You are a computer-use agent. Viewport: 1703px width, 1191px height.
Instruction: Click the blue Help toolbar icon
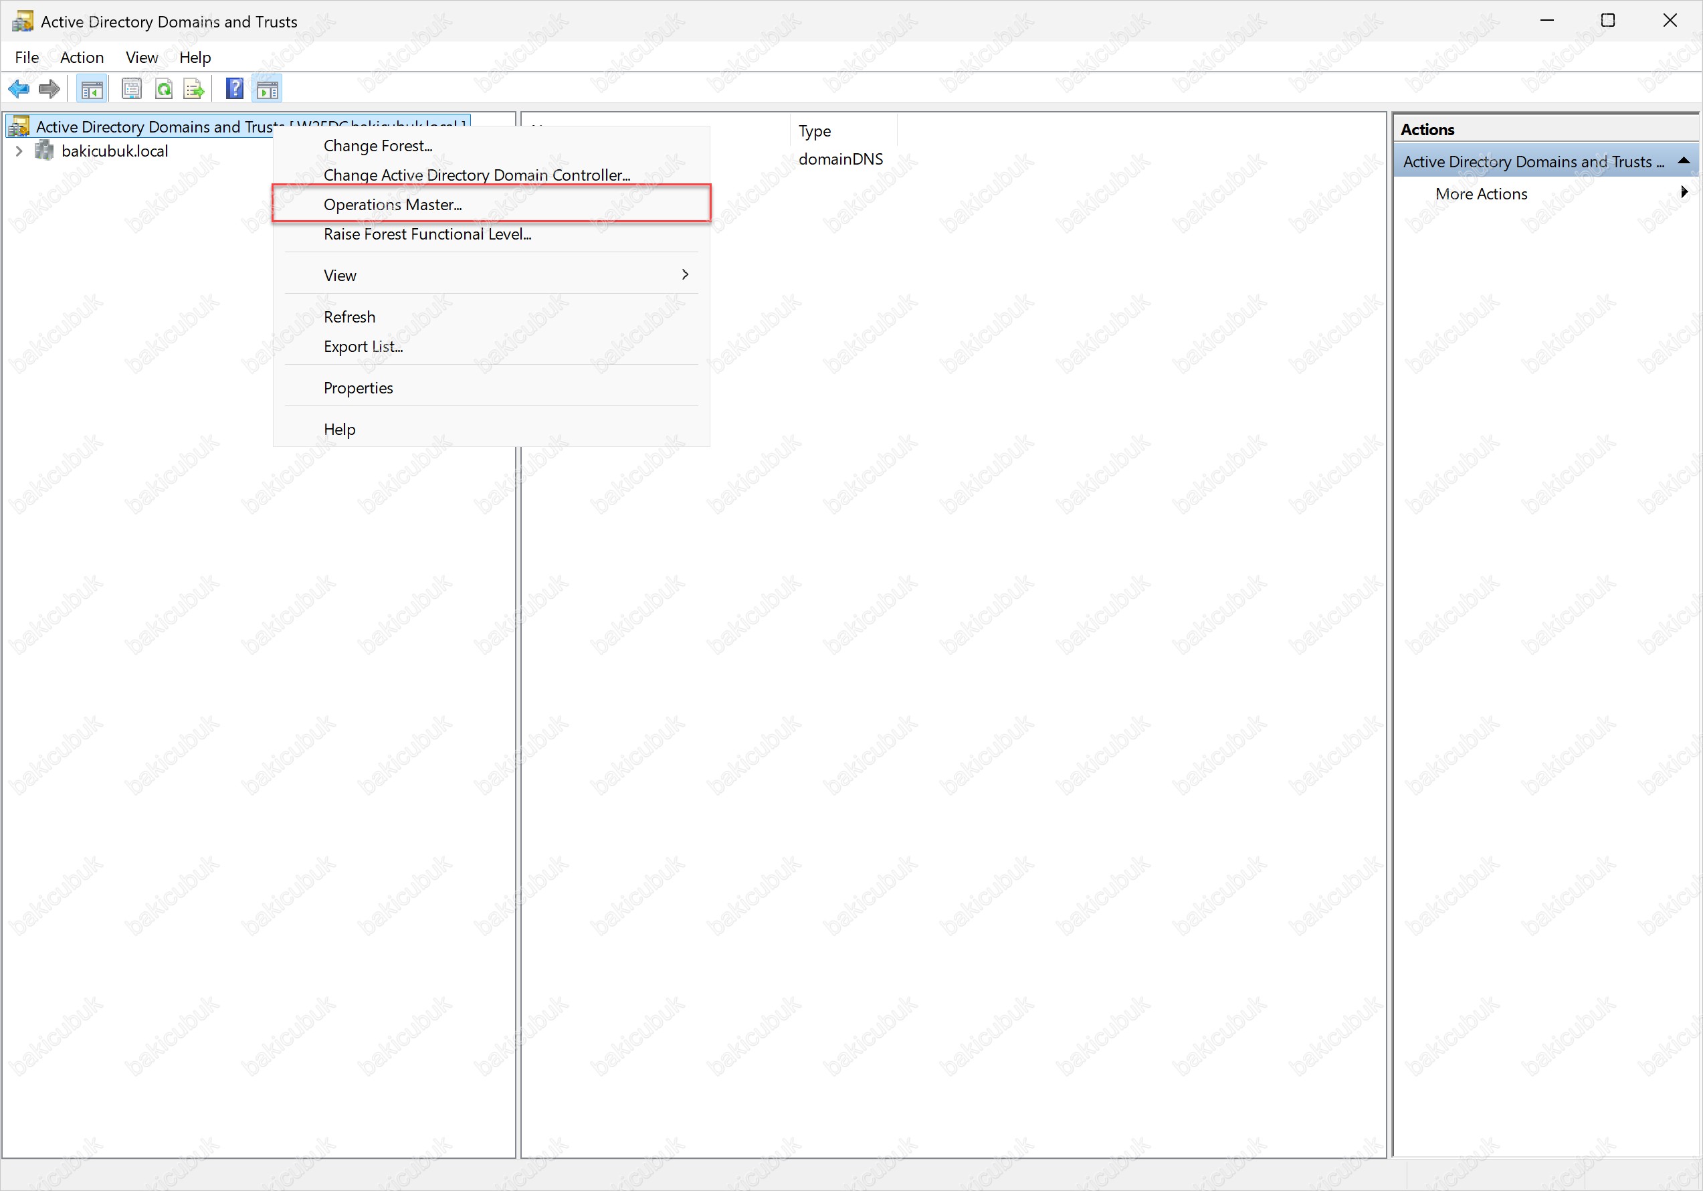pyautogui.click(x=234, y=89)
